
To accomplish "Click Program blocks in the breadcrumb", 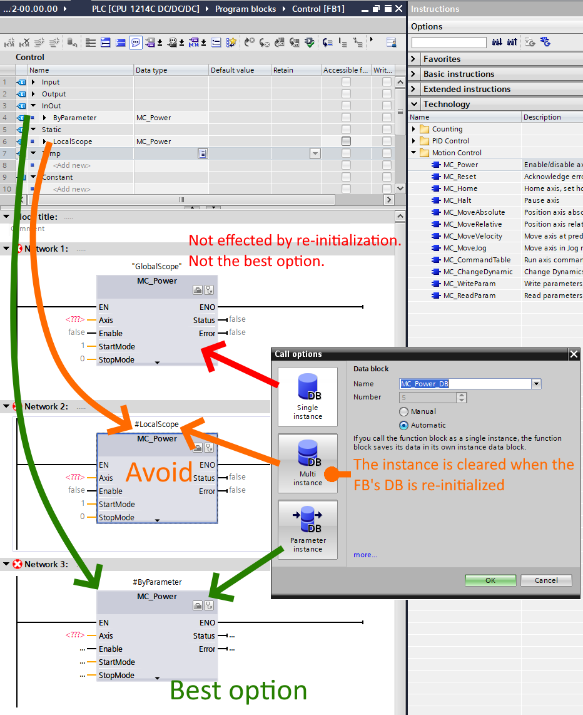I will pos(245,9).
